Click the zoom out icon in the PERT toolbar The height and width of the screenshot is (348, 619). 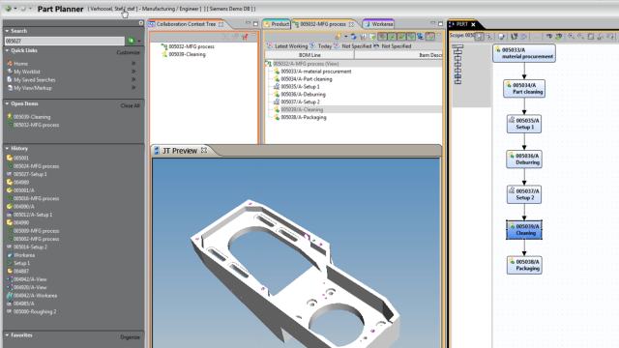[580, 37]
